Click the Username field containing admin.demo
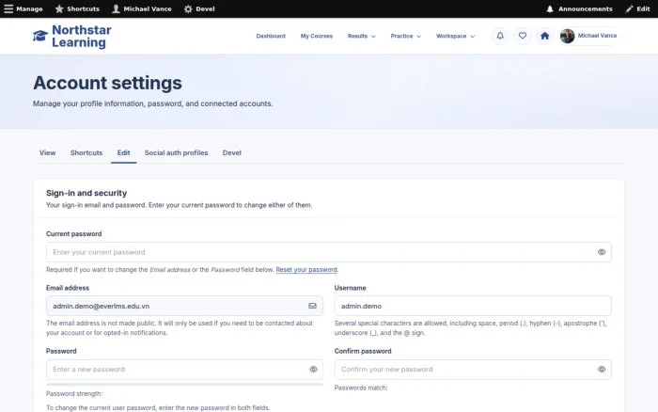 [473, 306]
